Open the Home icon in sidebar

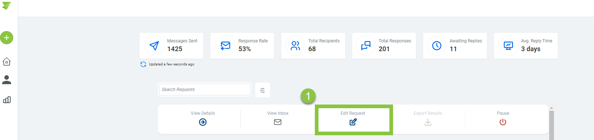pos(7,61)
